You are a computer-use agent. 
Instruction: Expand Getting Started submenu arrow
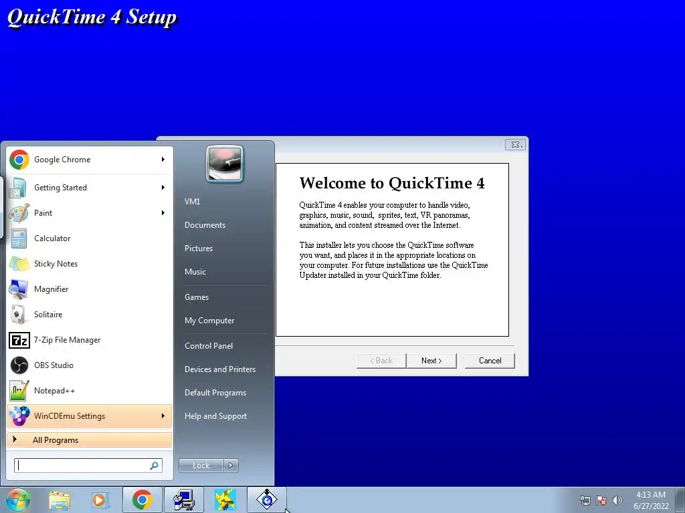point(163,188)
